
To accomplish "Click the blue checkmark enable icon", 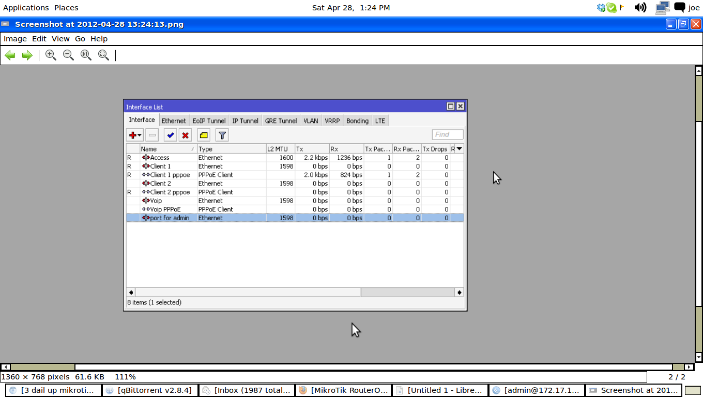I will click(170, 135).
